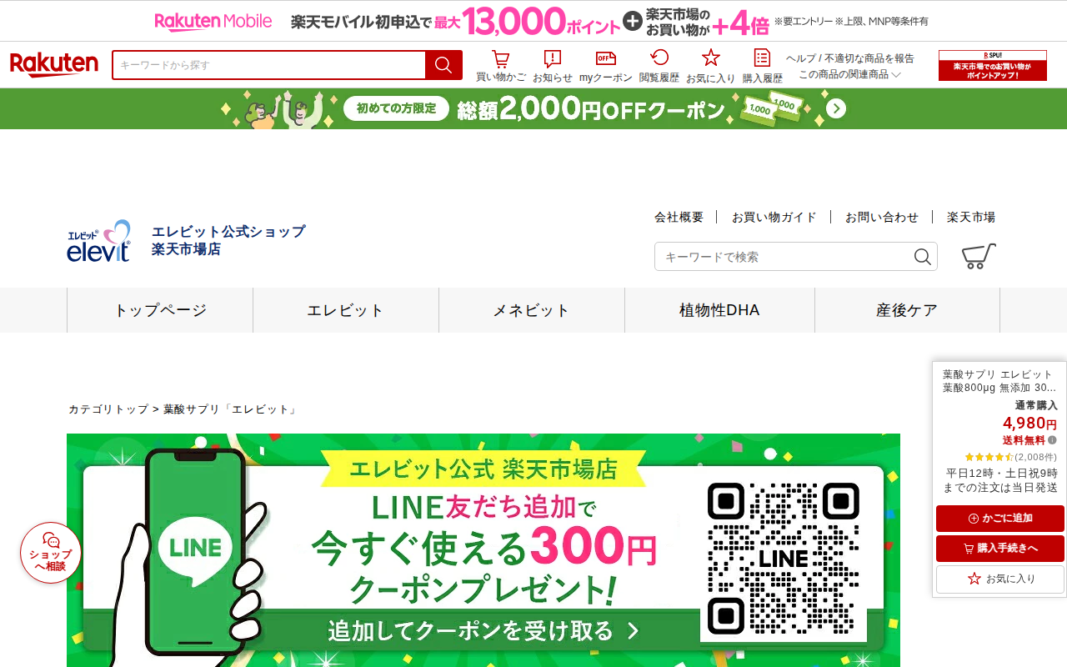
Task: Click the red Rakuten search magnifier button
Action: point(443,65)
